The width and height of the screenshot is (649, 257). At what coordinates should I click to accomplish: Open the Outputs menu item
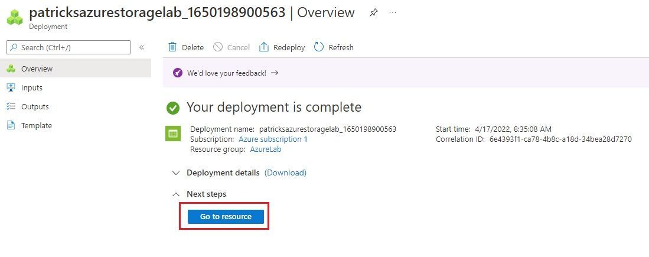[76, 106]
